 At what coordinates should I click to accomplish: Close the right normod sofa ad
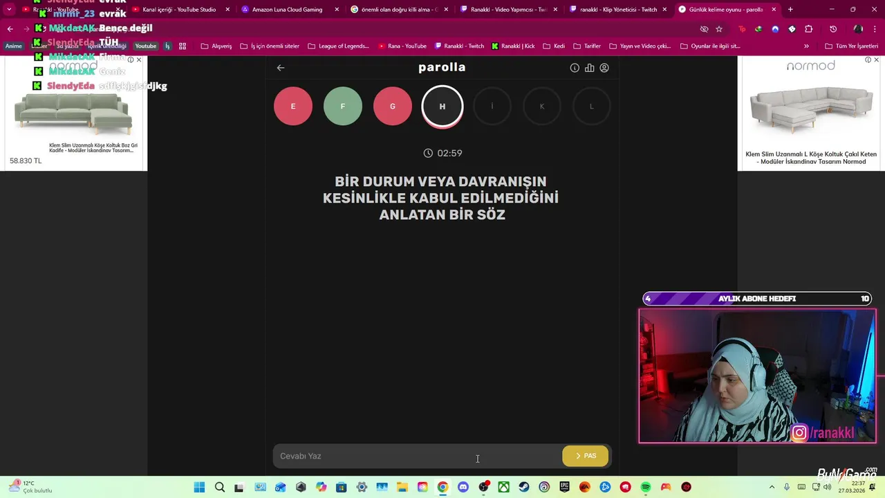[877, 60]
